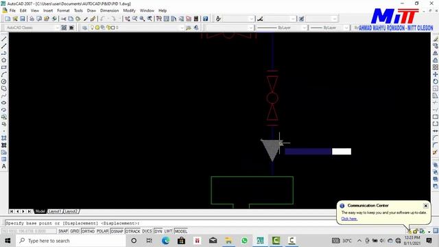
Task: Click the 'Click here' link in Communication Center
Action: 349,219
